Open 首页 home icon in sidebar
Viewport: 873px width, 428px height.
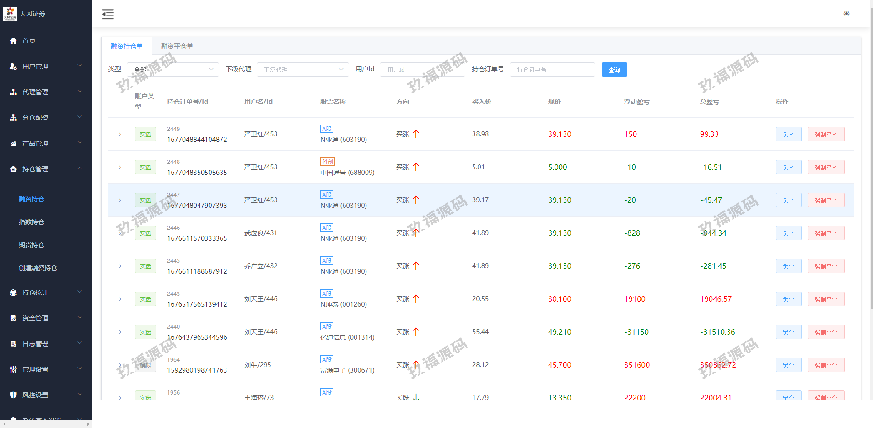pos(13,41)
